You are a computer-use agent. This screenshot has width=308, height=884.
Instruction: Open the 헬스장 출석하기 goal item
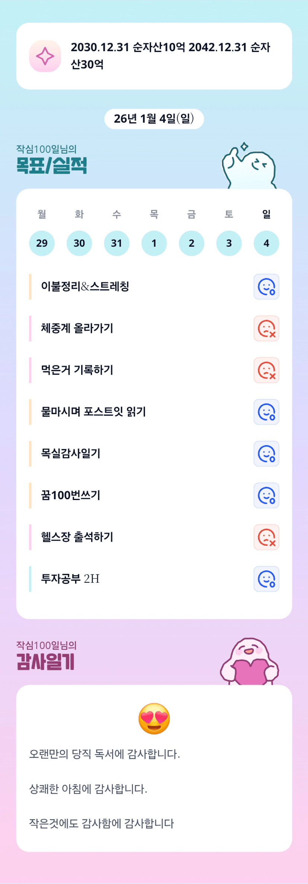point(77,537)
